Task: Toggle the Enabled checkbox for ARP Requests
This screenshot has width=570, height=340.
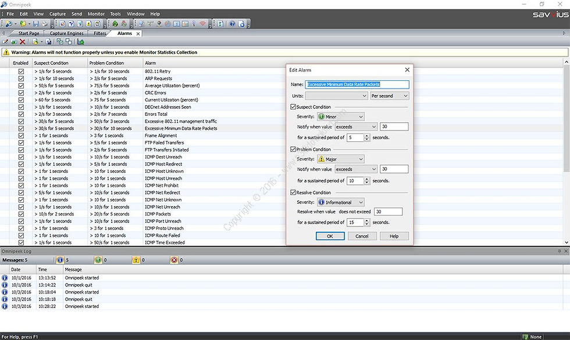Action: pyautogui.click(x=21, y=78)
